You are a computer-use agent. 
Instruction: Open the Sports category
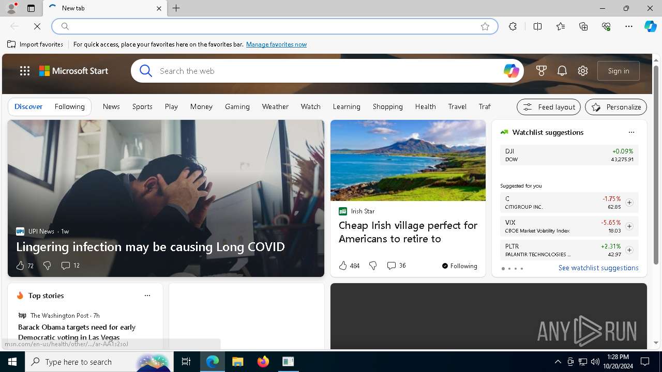142,106
